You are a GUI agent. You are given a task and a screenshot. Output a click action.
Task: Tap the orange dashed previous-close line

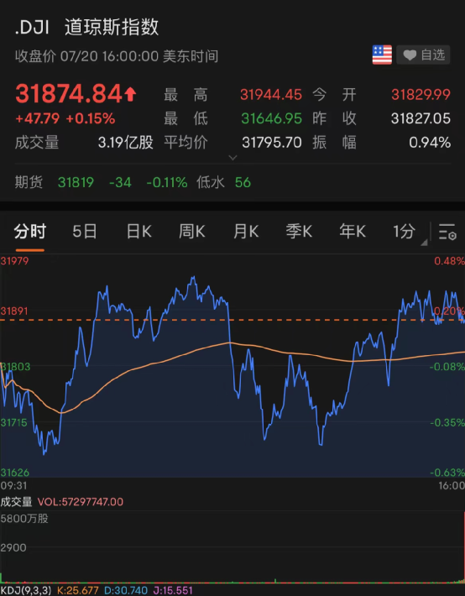[x=232, y=320]
